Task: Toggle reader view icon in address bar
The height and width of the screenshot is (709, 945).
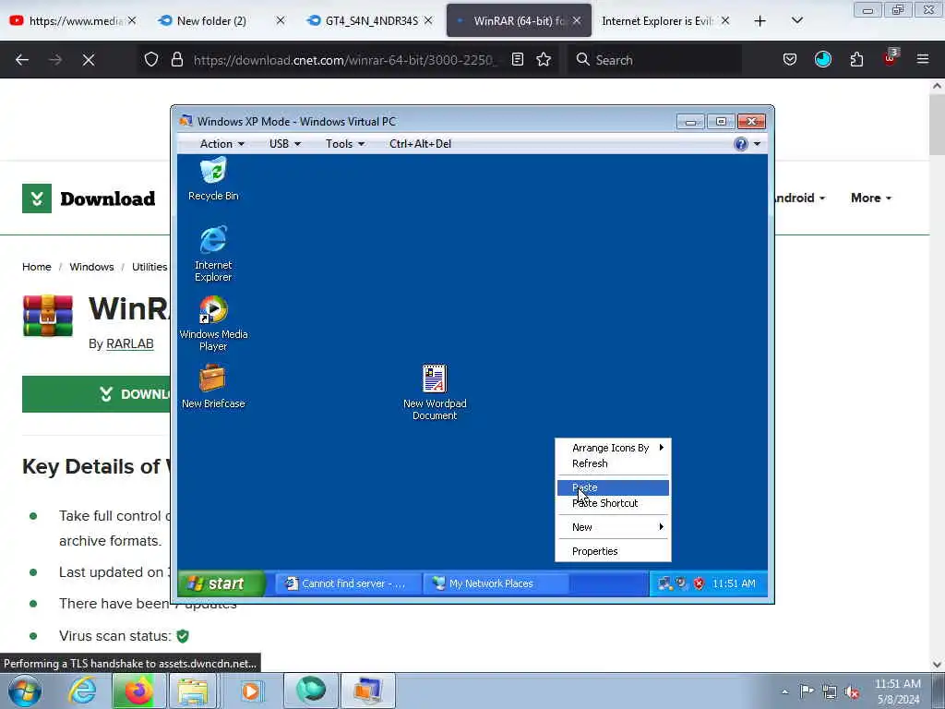Action: tap(518, 59)
